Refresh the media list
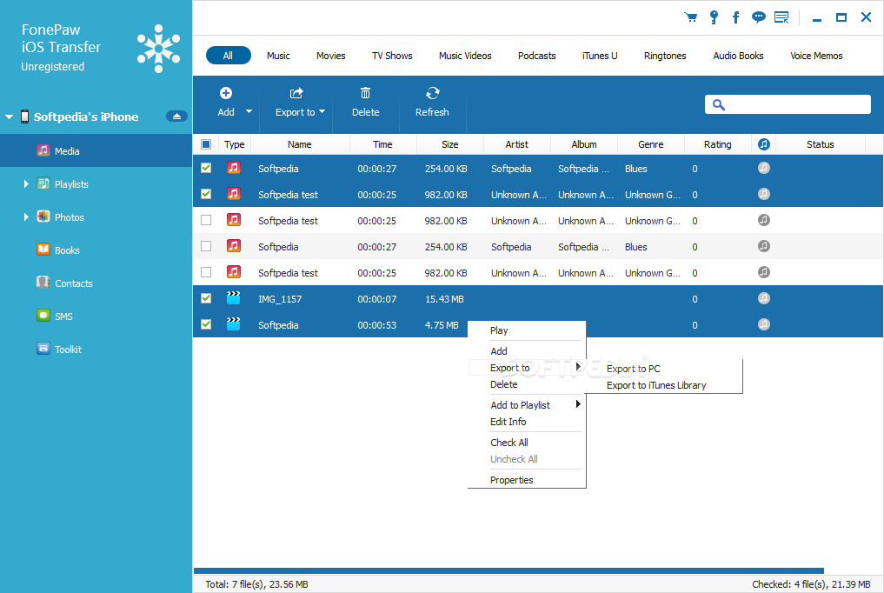The width and height of the screenshot is (884, 593). coord(432,102)
